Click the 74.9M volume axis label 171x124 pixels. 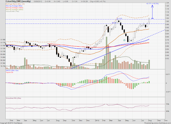coord(3,57)
